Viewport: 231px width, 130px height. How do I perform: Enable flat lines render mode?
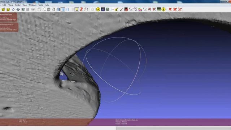pos(58,9)
